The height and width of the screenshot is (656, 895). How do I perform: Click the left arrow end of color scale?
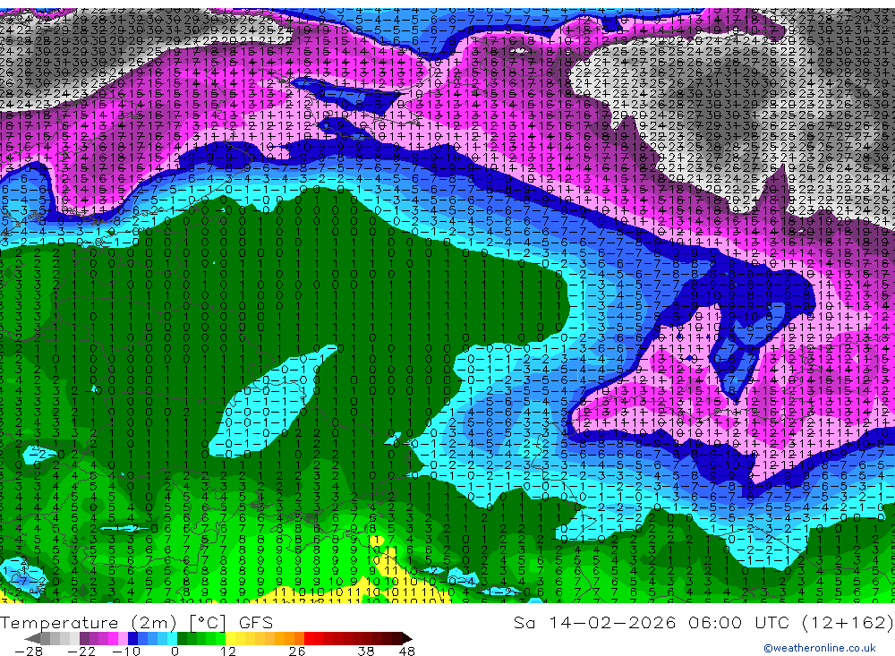[32, 639]
